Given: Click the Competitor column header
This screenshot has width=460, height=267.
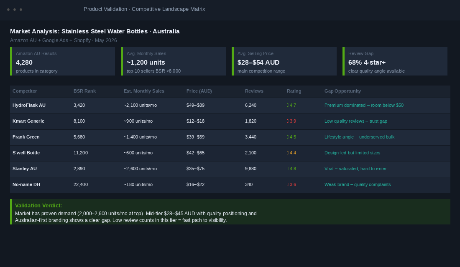Looking at the screenshot, I should pyautogui.click(x=25, y=91).
